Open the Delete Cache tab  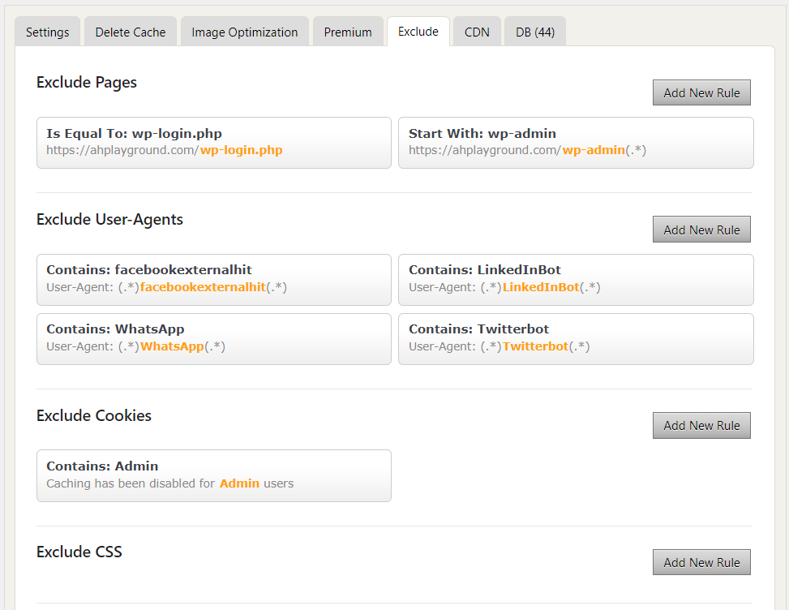pyautogui.click(x=130, y=32)
